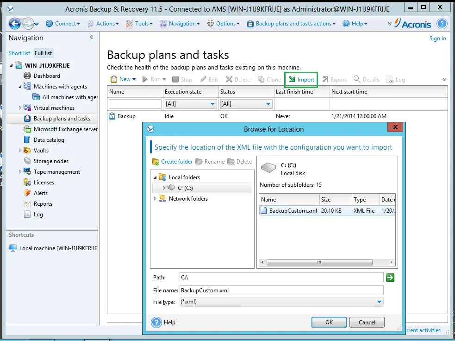Open the Options menu
This screenshot has height=341, width=455.
click(224, 24)
